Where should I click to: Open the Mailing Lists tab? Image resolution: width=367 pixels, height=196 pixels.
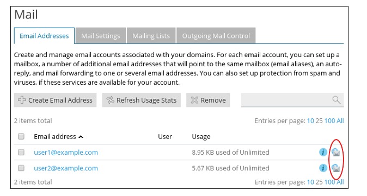pos(151,36)
